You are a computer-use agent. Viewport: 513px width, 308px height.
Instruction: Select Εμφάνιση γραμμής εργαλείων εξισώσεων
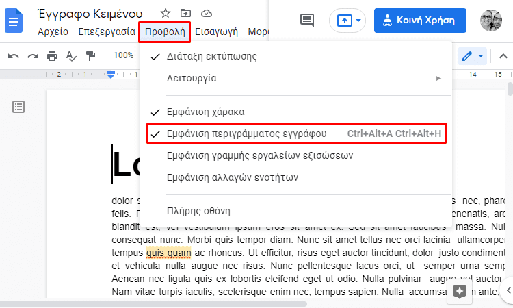[x=296, y=155]
